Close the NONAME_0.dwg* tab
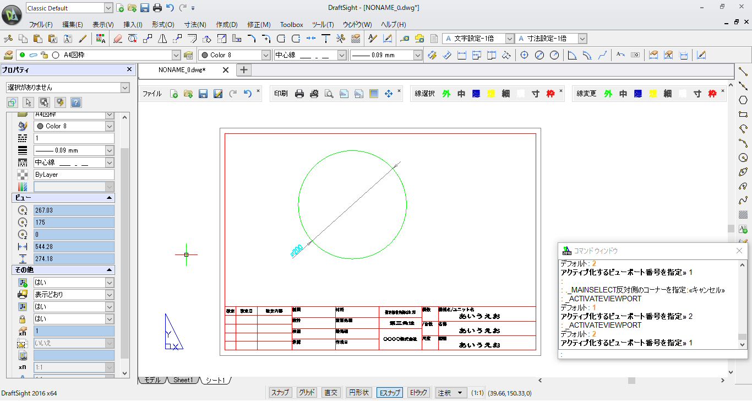 (226, 70)
